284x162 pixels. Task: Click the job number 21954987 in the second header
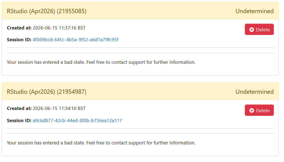click(71, 92)
